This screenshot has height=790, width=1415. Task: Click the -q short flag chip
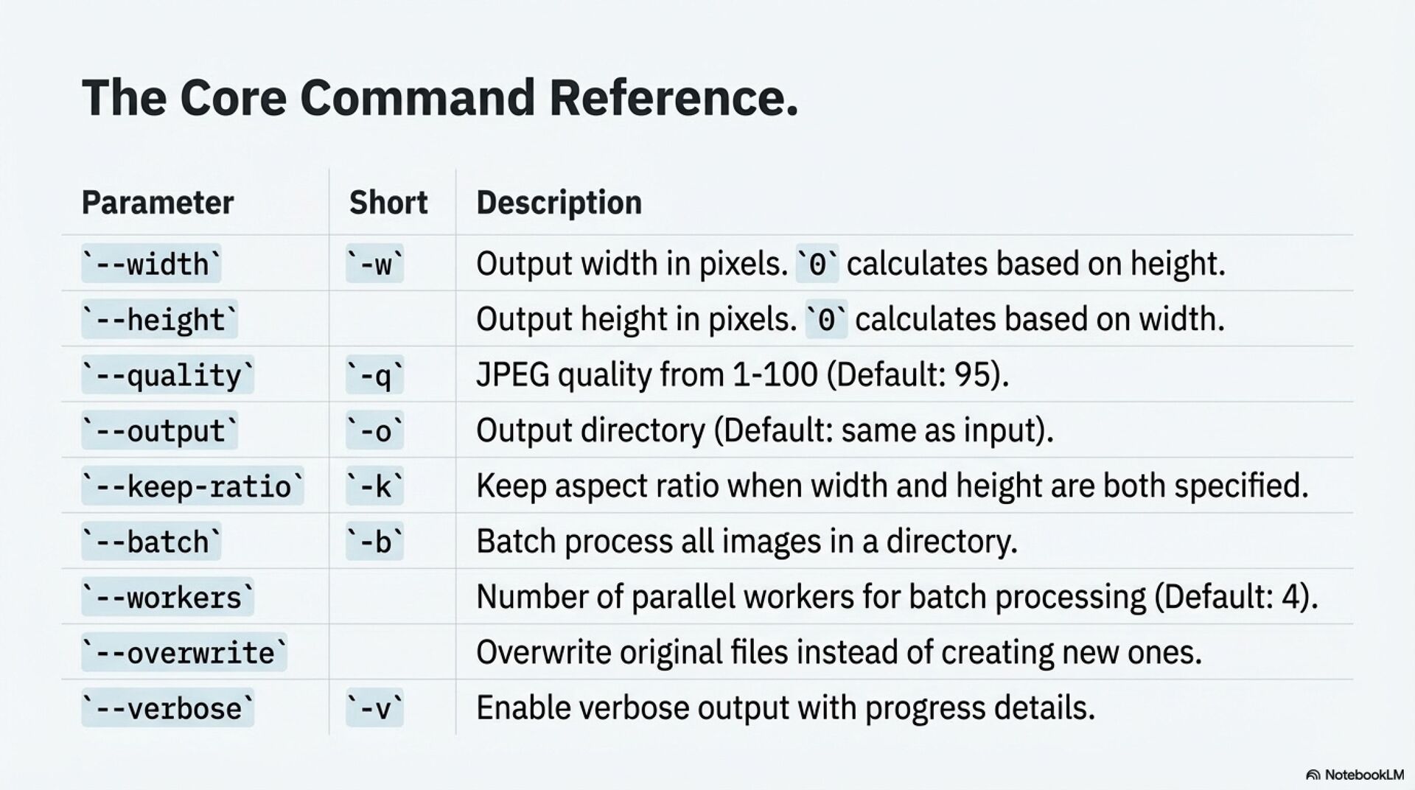pos(375,375)
